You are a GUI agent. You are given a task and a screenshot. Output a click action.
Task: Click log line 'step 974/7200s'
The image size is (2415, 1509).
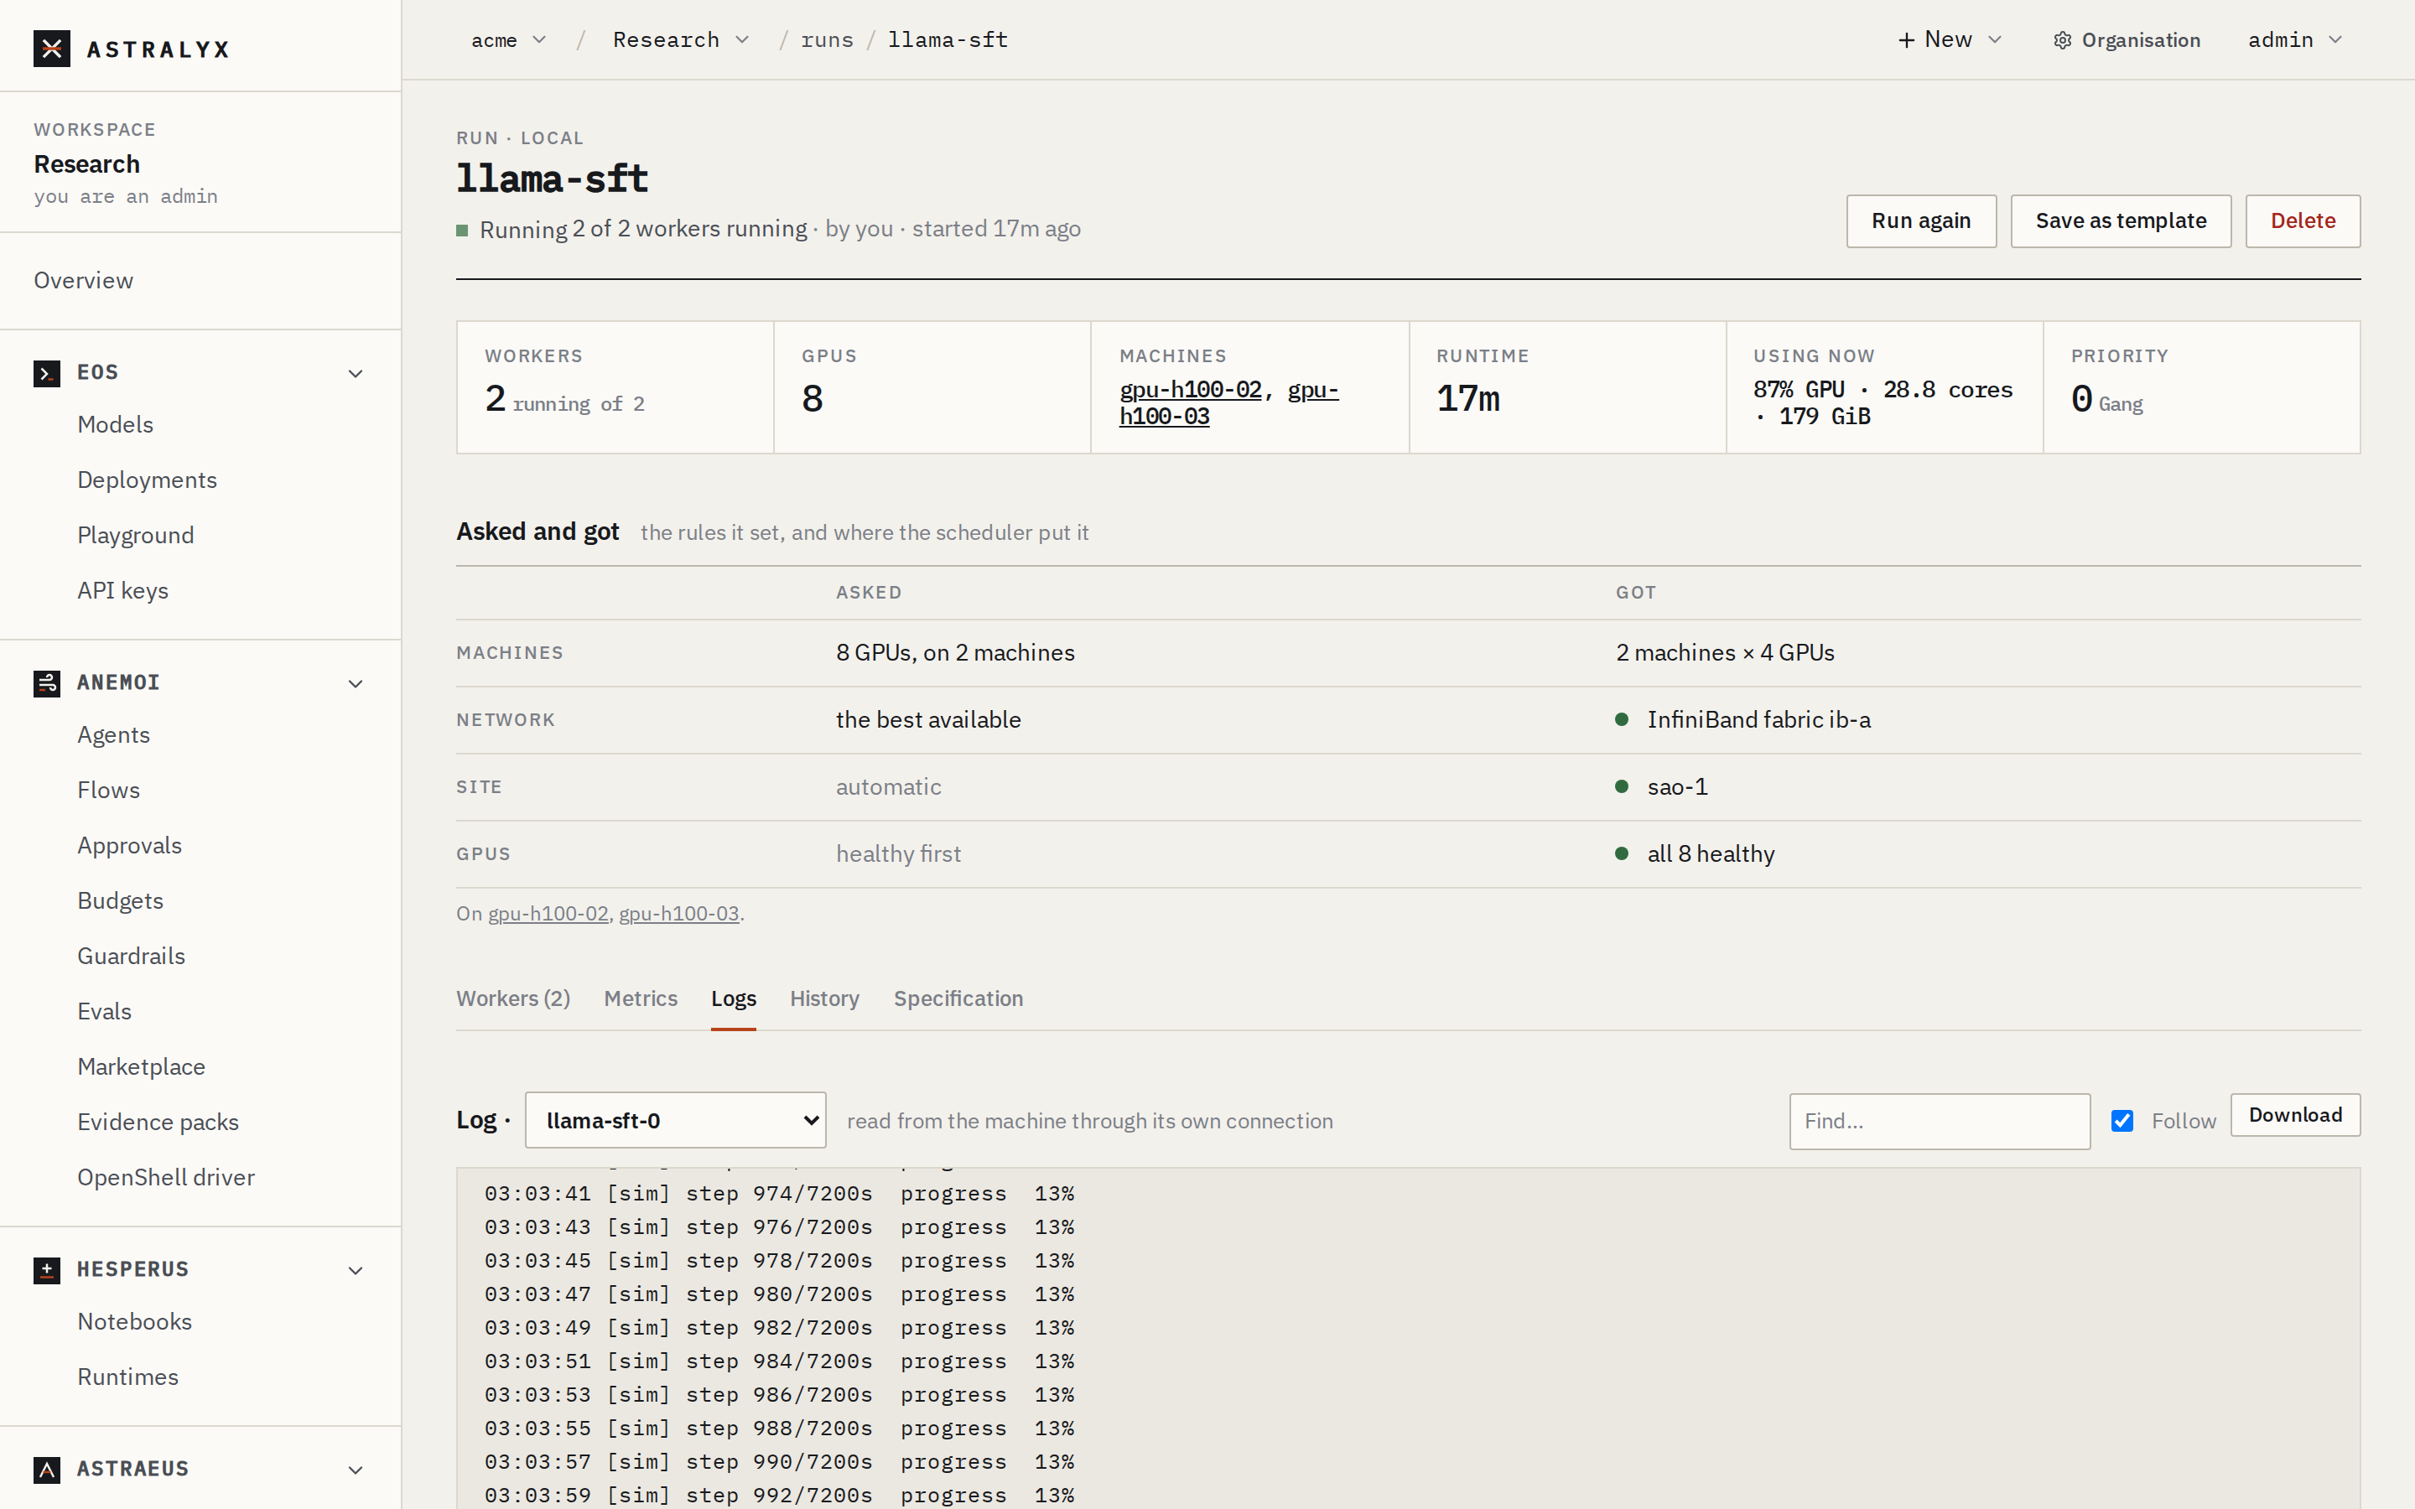tap(778, 1194)
